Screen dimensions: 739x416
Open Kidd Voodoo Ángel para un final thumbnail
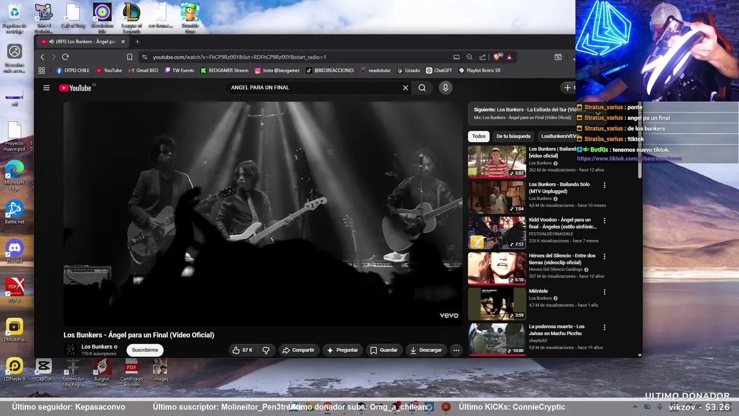[x=497, y=233]
